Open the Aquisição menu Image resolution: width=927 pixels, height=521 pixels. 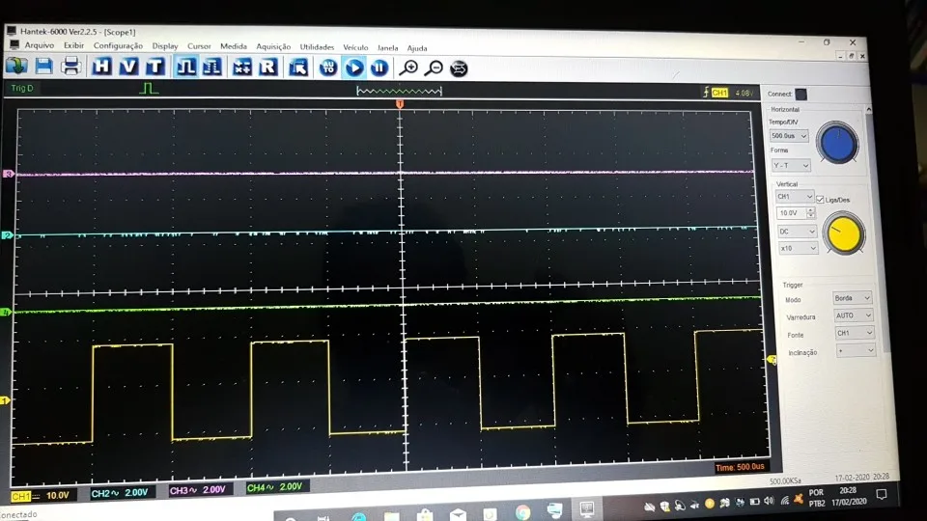273,46
